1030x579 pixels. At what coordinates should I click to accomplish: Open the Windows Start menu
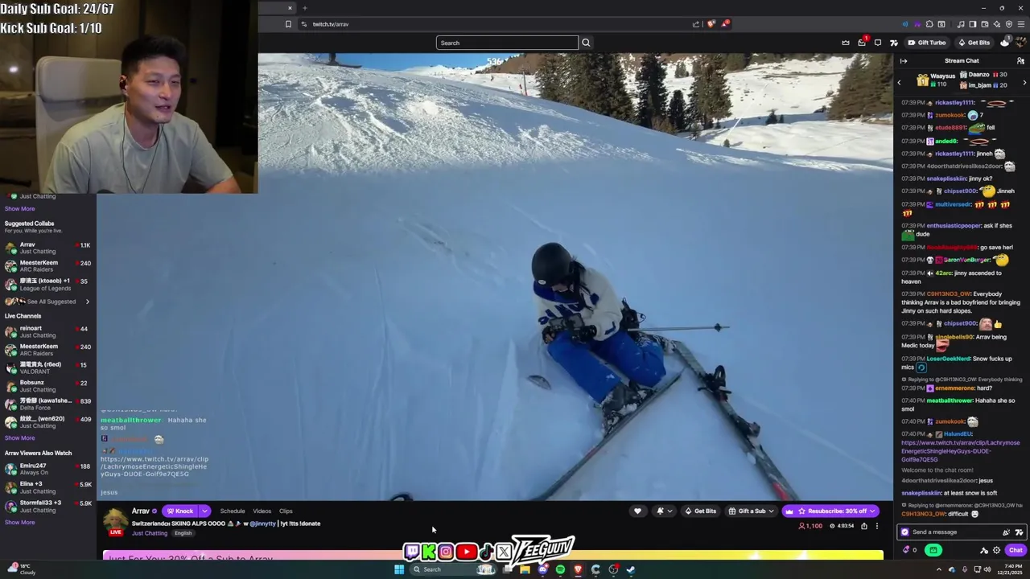coord(398,569)
